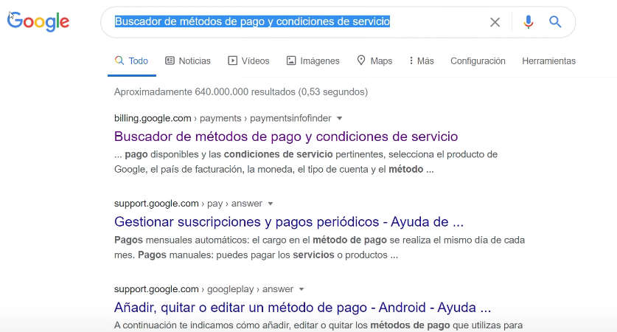Click the blue magnifying glass search button
Image resolution: width=617 pixels, height=332 pixels.
(555, 21)
